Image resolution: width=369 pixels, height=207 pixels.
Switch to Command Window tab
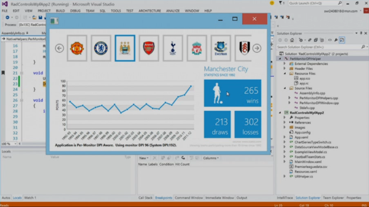click(189, 198)
